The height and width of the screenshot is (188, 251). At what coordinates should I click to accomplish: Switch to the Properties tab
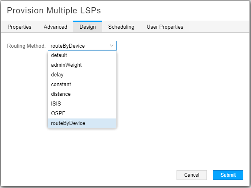pos(19,27)
